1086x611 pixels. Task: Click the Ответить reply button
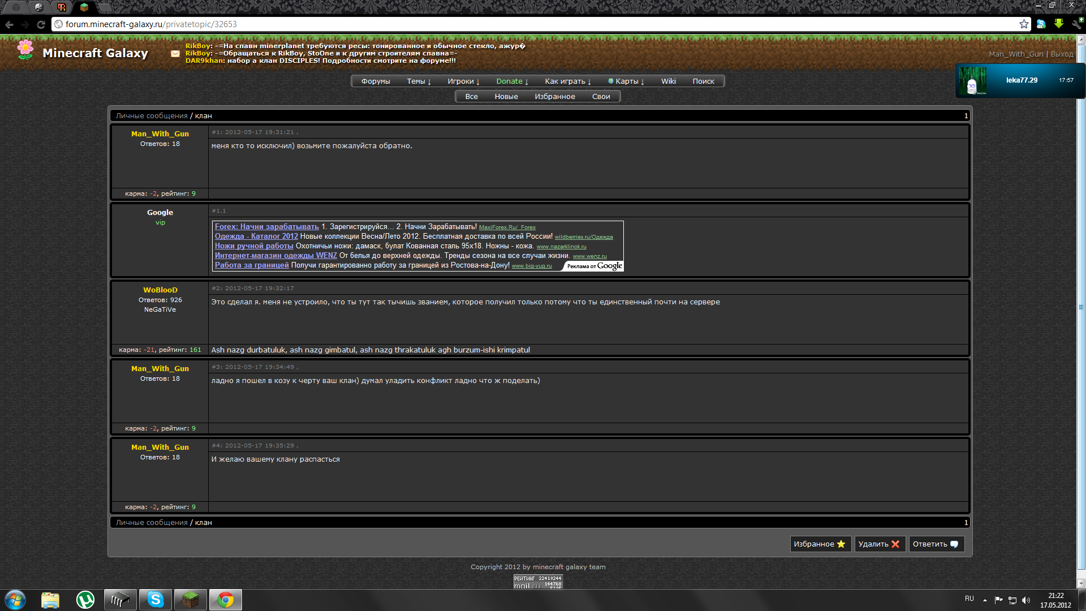936,544
